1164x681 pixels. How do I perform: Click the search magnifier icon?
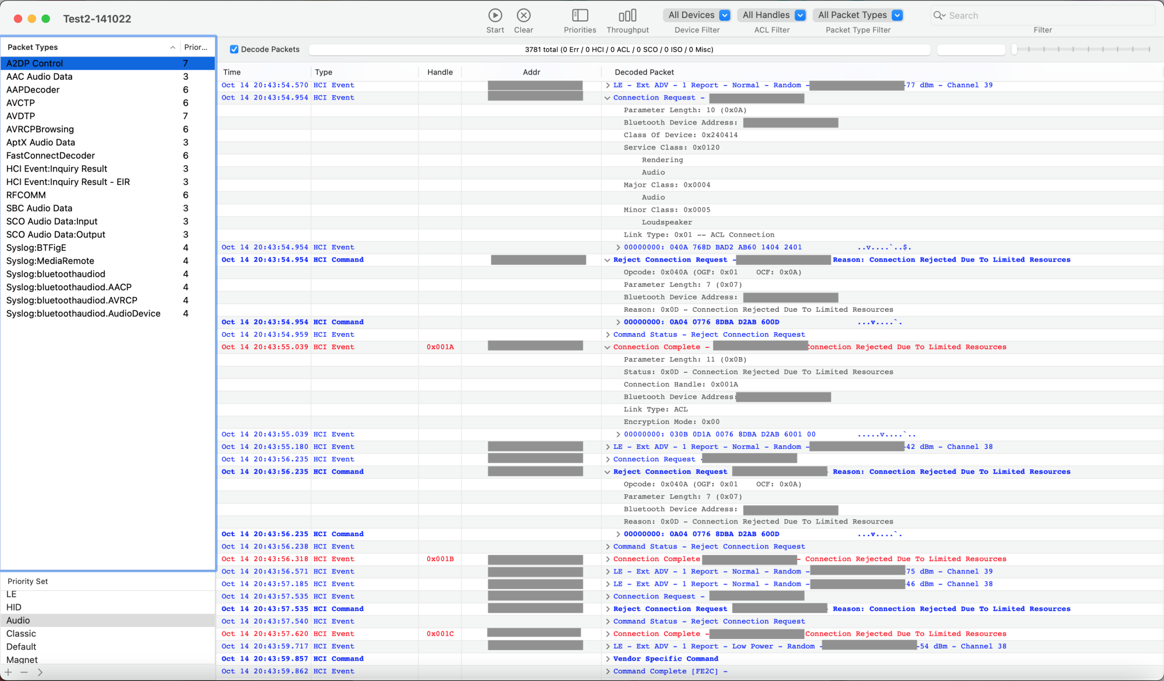tap(938, 16)
